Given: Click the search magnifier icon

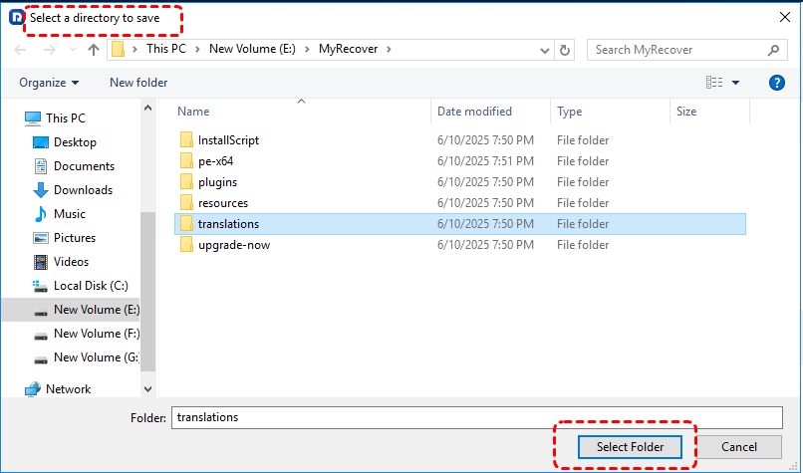Looking at the screenshot, I should 772,50.
